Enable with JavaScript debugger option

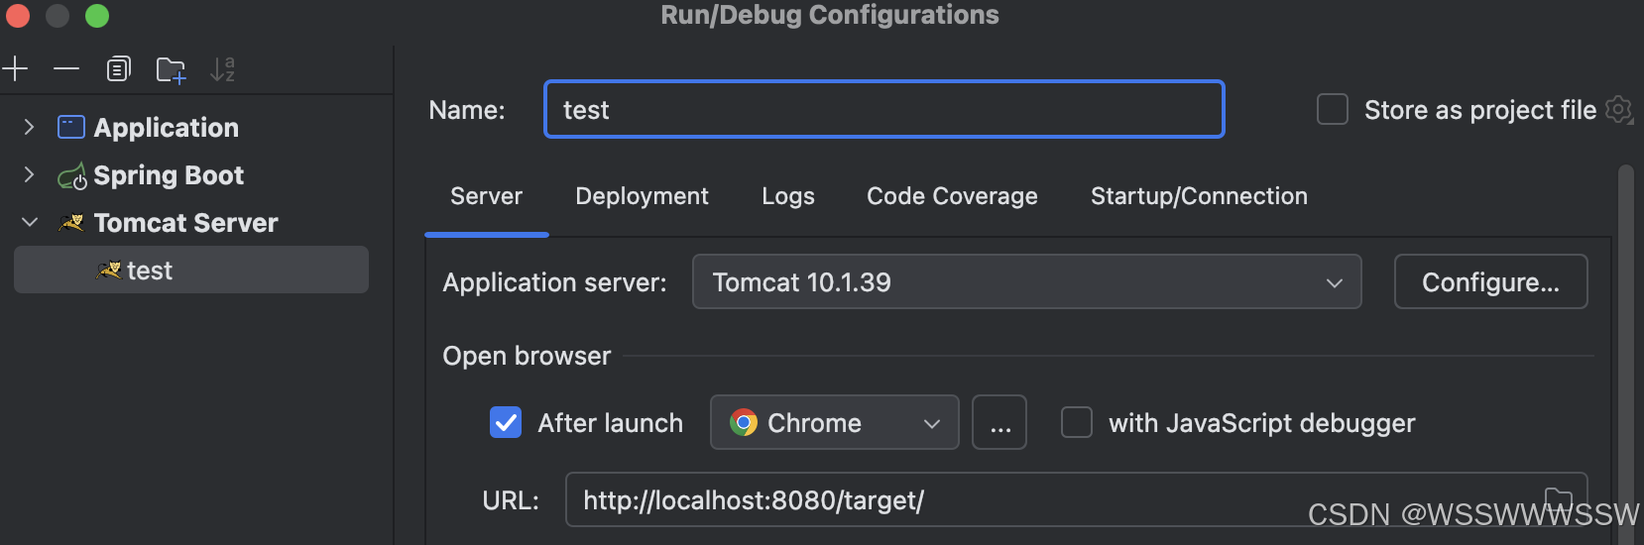click(1077, 422)
